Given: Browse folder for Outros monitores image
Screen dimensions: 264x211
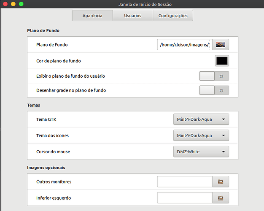Looking at the screenshot, I should point(221,182).
